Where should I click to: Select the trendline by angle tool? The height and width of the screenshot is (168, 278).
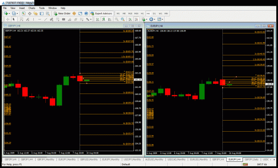(x=69, y=19)
